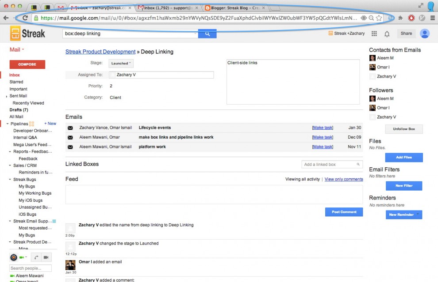Click Aleem M avatar under Contacts from Emails
The height and width of the screenshot is (282, 438).
point(373,58)
